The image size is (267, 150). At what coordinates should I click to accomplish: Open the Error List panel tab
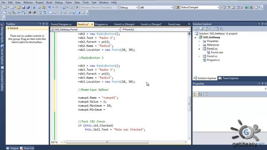27,148
